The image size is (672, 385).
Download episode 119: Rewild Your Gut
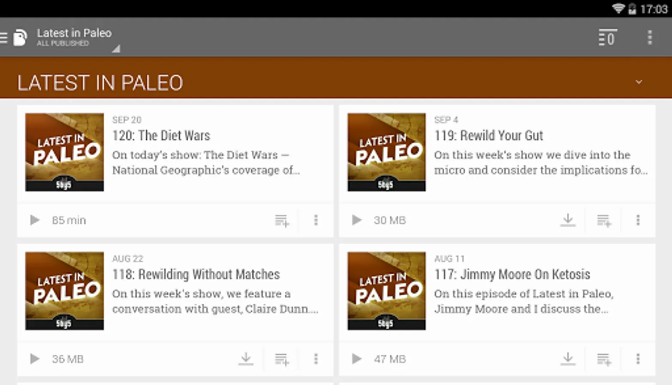coord(568,220)
